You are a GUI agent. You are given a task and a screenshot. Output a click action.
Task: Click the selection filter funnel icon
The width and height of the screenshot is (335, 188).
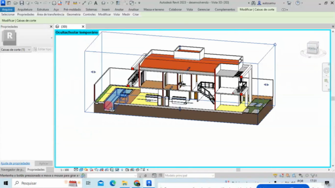click(x=314, y=175)
